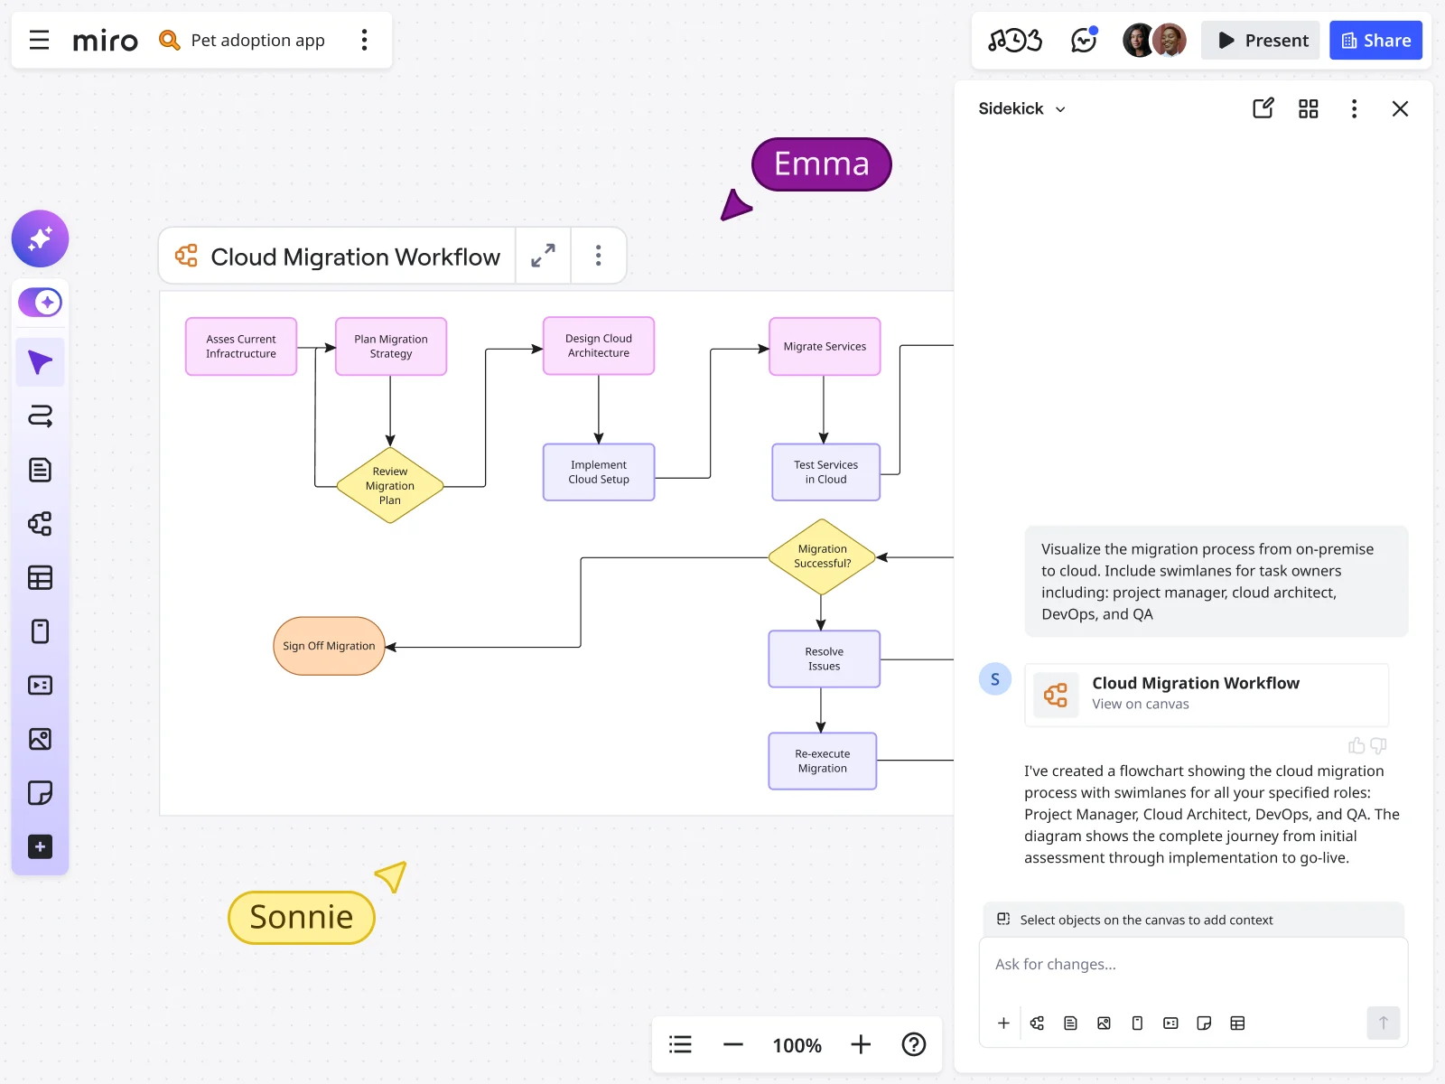The height and width of the screenshot is (1084, 1445).
Task: Click the Present button
Action: pyautogui.click(x=1260, y=40)
